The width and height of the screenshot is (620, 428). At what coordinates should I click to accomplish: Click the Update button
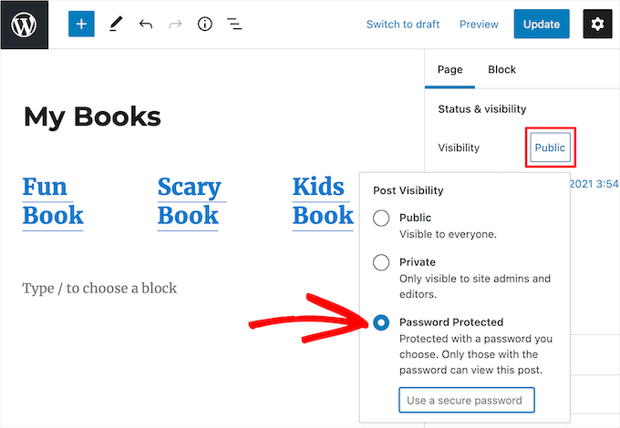click(x=542, y=25)
